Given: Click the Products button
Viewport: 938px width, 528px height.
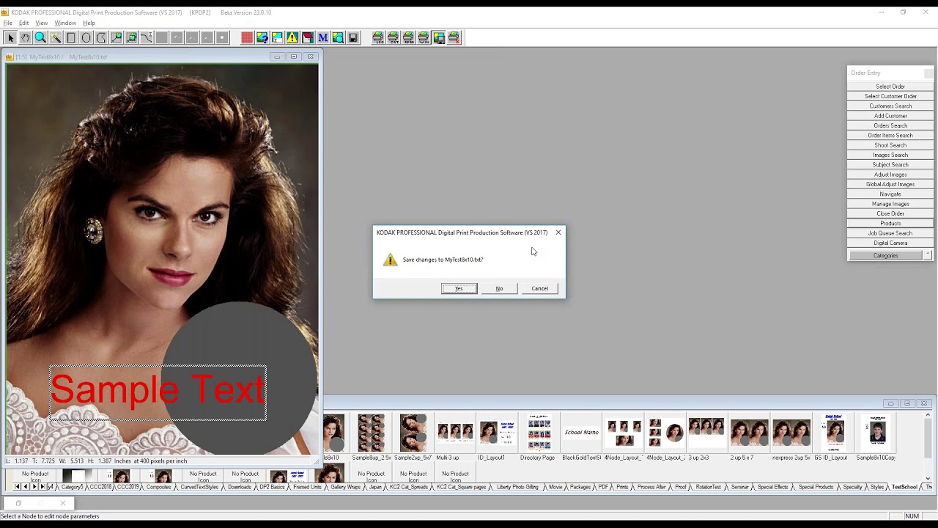Looking at the screenshot, I should 890,224.
